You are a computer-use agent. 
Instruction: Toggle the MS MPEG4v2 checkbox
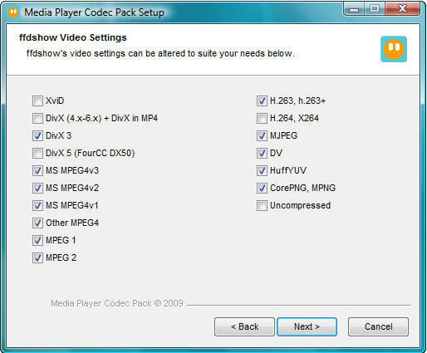37,188
